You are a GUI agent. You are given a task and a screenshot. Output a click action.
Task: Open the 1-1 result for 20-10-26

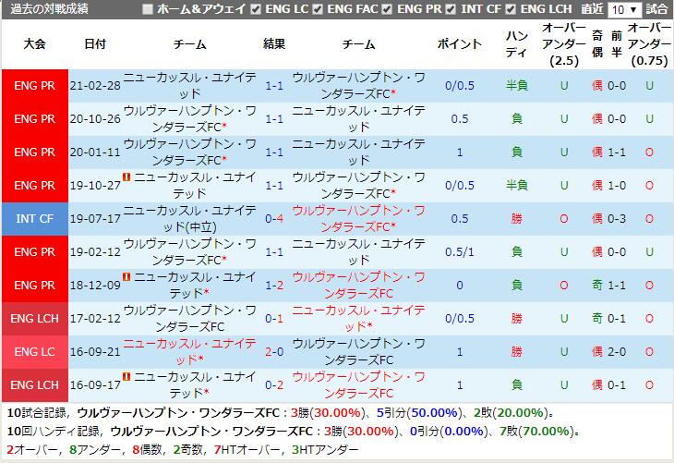274,119
